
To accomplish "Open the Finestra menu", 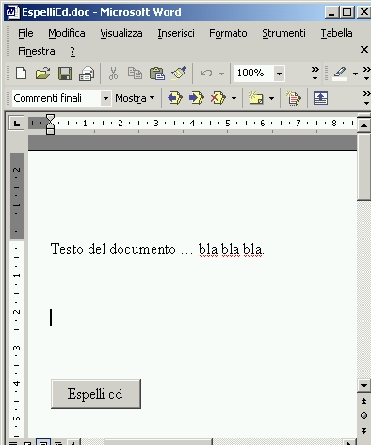I will (37, 51).
